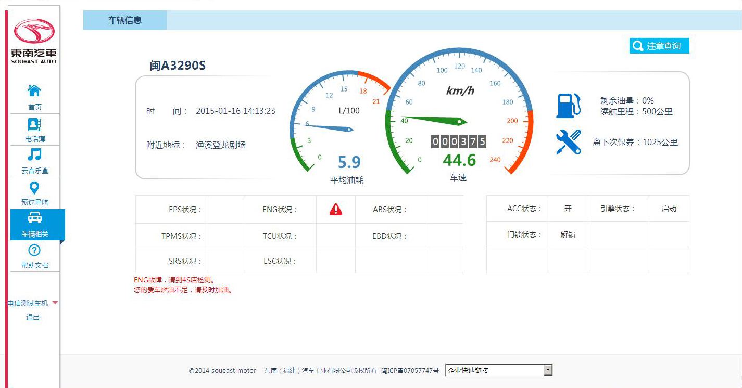
Task: Click the odometer digit display 000375
Action: point(458,141)
